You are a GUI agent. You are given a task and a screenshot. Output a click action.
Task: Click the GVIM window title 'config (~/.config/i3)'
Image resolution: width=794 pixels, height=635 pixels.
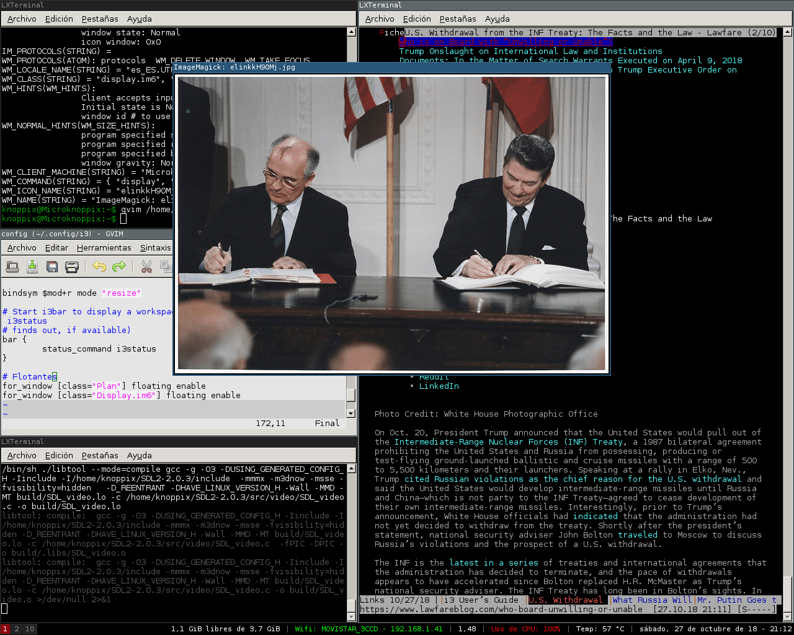click(x=62, y=234)
